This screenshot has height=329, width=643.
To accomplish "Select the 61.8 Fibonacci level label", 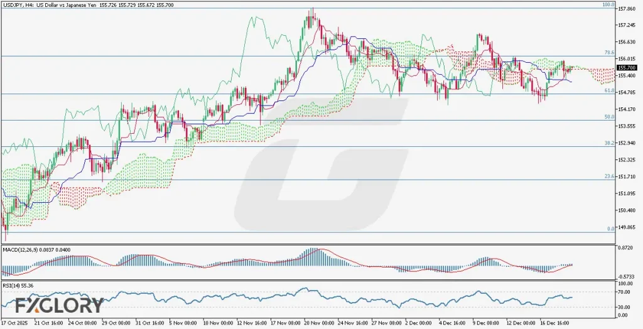I will point(609,90).
